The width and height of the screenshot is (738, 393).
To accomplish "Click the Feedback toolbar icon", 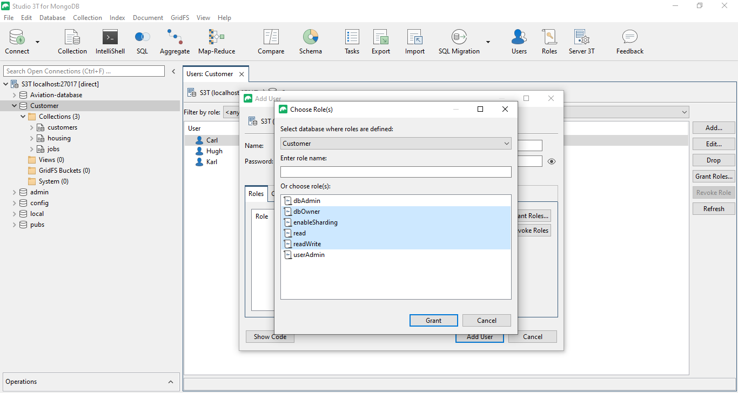I will [x=630, y=42].
